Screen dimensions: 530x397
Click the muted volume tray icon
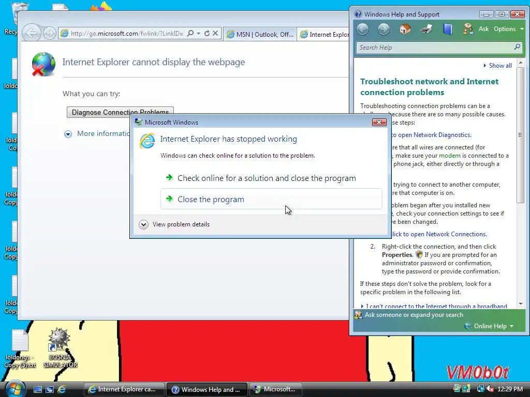[x=490, y=389]
